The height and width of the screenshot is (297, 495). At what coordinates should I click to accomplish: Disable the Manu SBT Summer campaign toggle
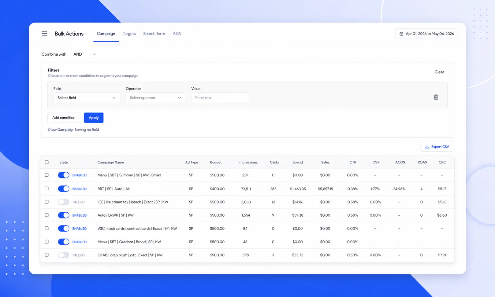click(64, 175)
